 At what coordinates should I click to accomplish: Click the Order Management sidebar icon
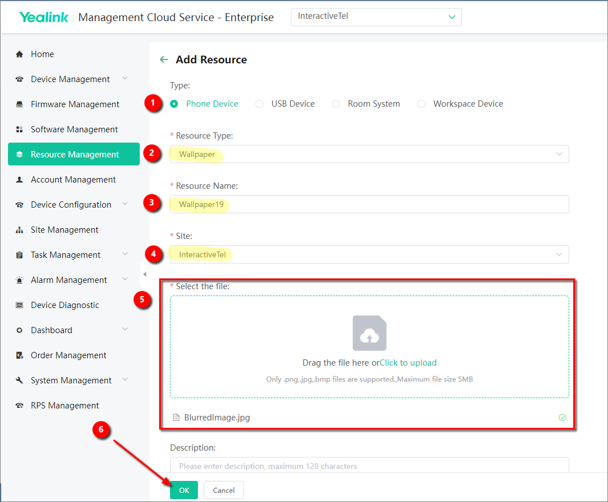[19, 355]
